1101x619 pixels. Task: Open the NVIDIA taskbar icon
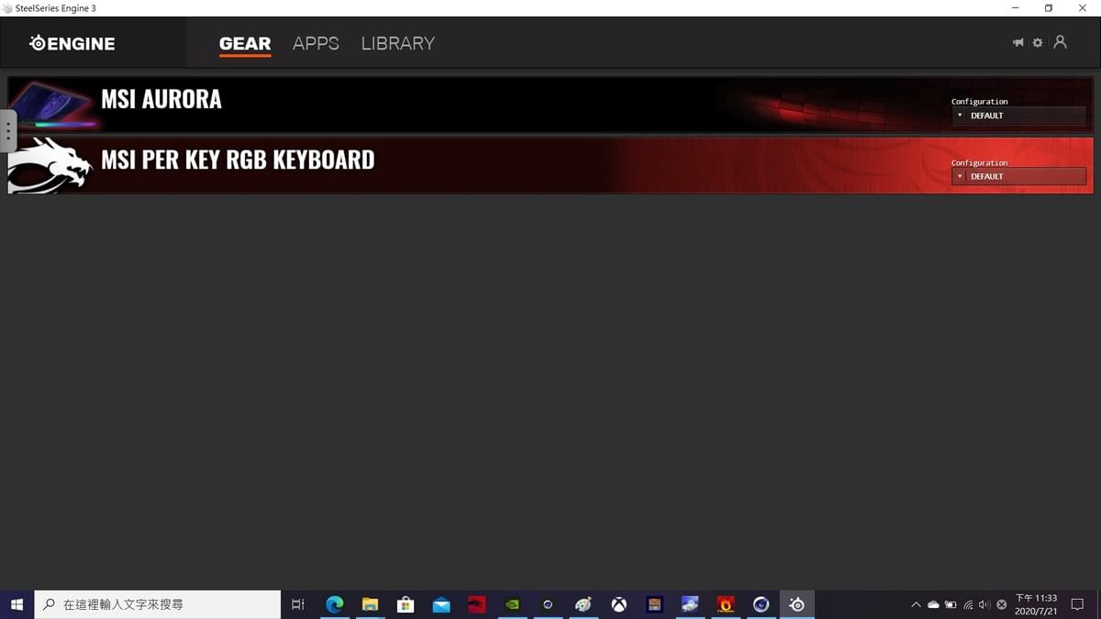click(x=512, y=604)
